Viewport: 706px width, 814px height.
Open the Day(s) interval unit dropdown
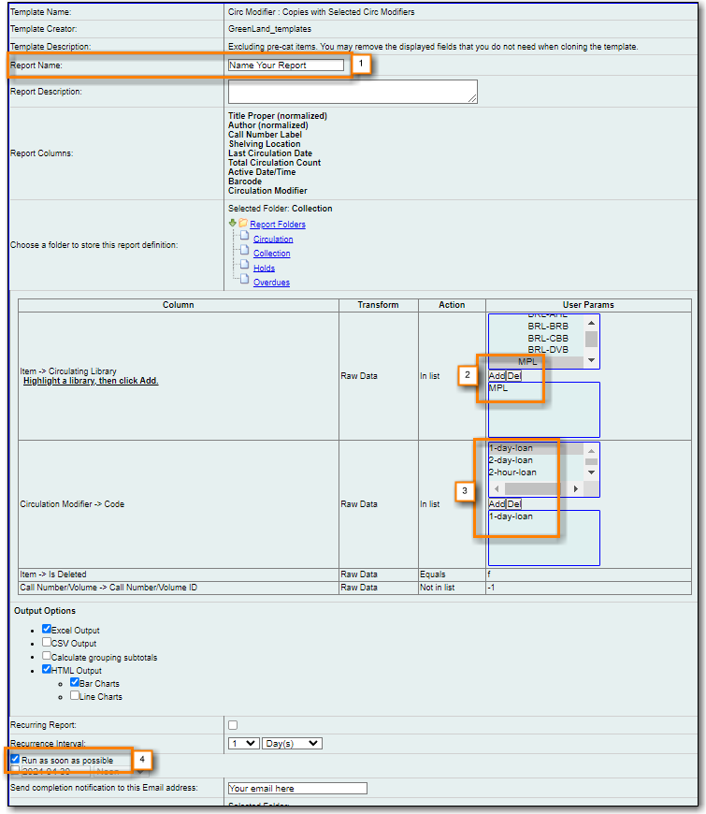(292, 744)
